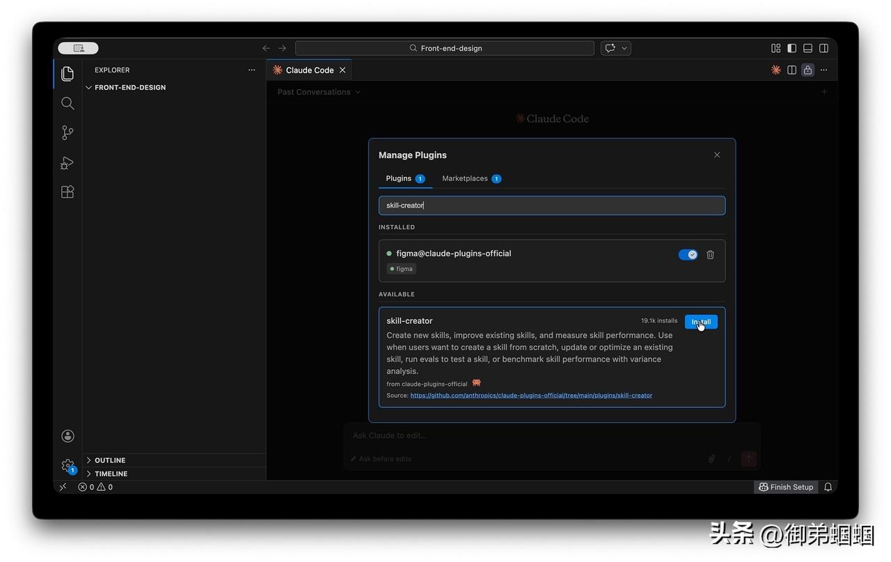Open the skill-creator GitHub source link
The image size is (891, 562).
(531, 396)
